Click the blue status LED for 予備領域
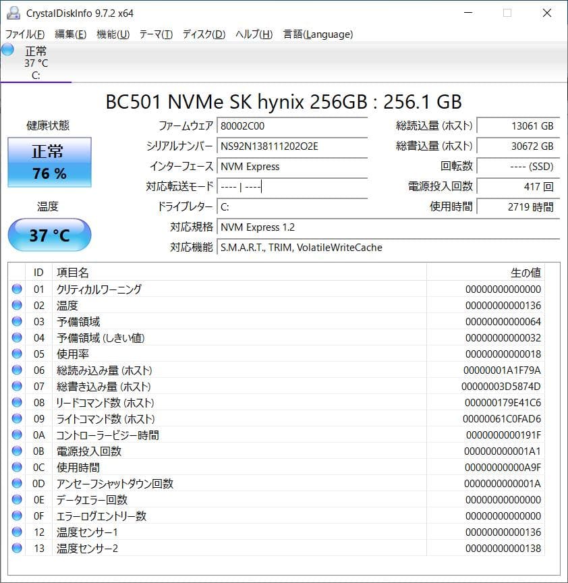568x583 pixels. [x=16, y=322]
